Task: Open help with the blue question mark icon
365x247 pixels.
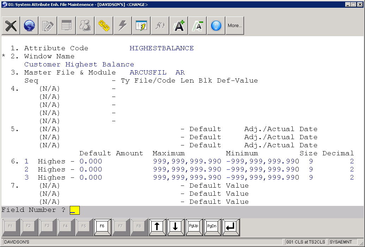Action: coord(216,26)
